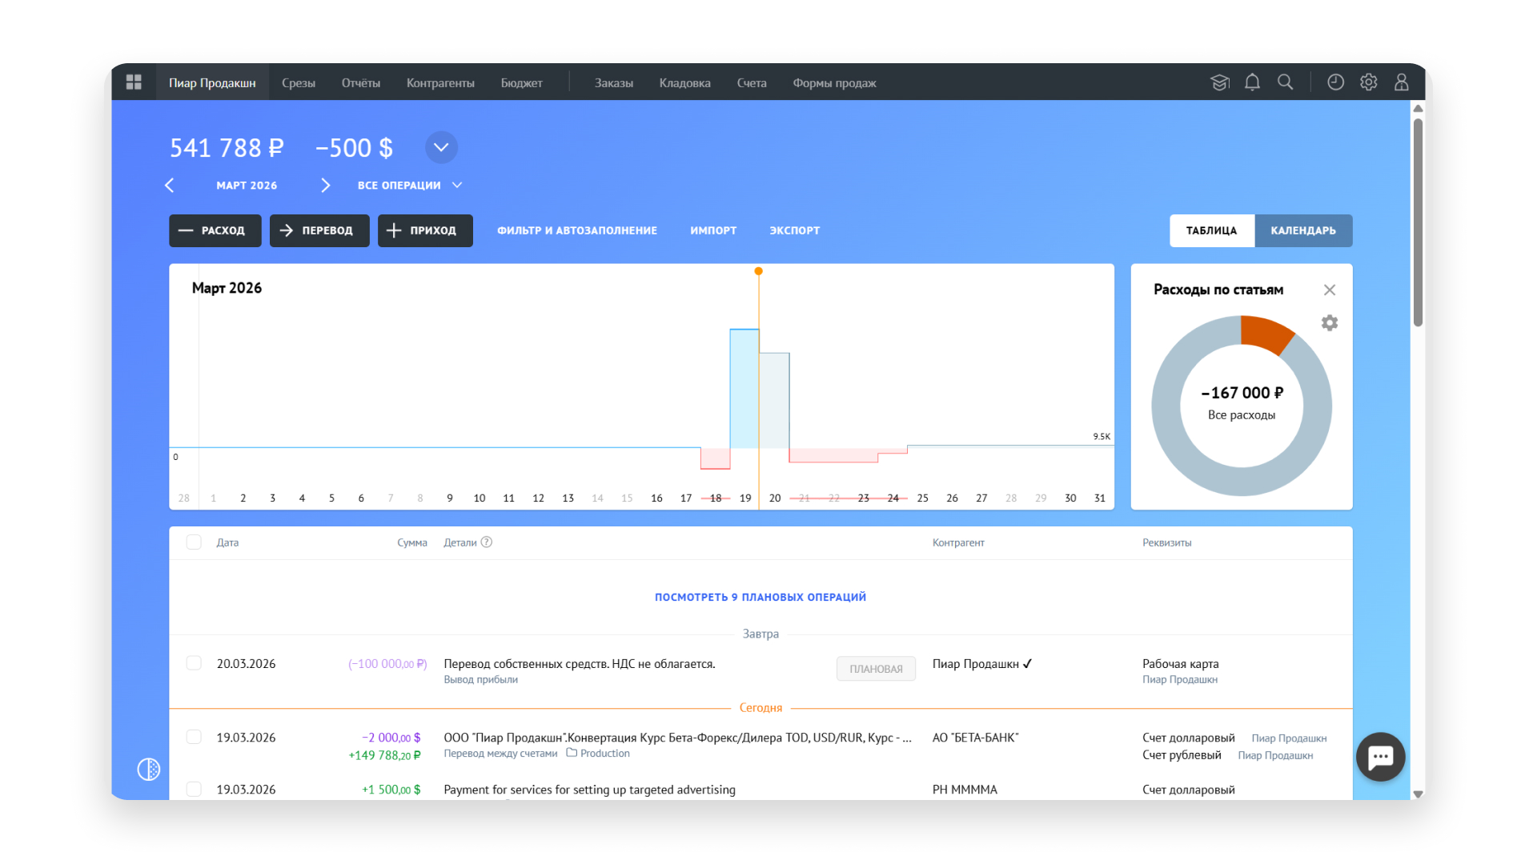Viewport: 1537px width, 864px height.
Task: Open the support chat bubble
Action: pos(1380,757)
